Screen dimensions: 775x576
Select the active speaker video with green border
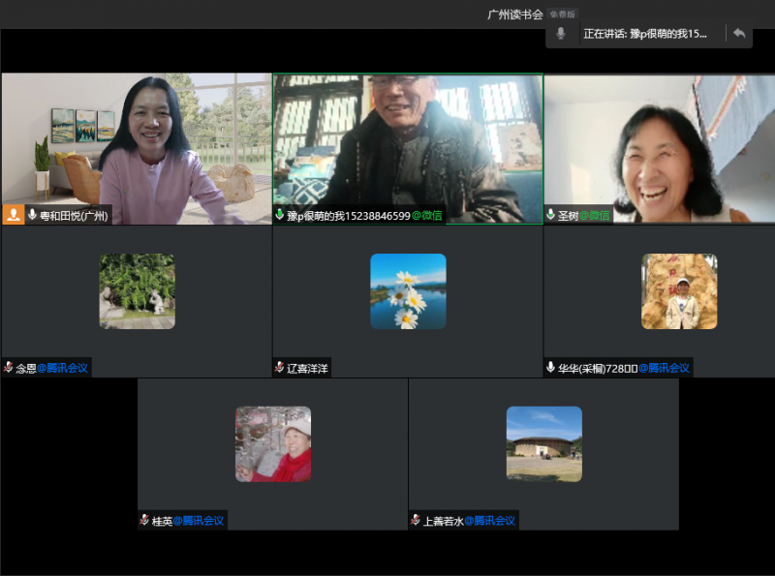pos(407,145)
